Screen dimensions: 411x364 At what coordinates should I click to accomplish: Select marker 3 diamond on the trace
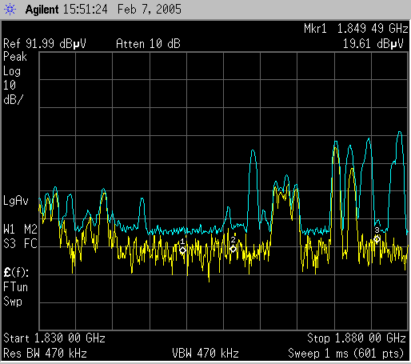tap(377, 239)
